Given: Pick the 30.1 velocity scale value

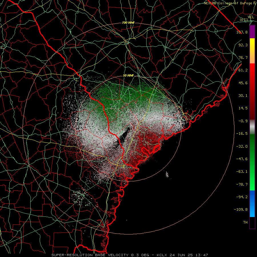Looking at the screenshot, I should [x=243, y=96].
